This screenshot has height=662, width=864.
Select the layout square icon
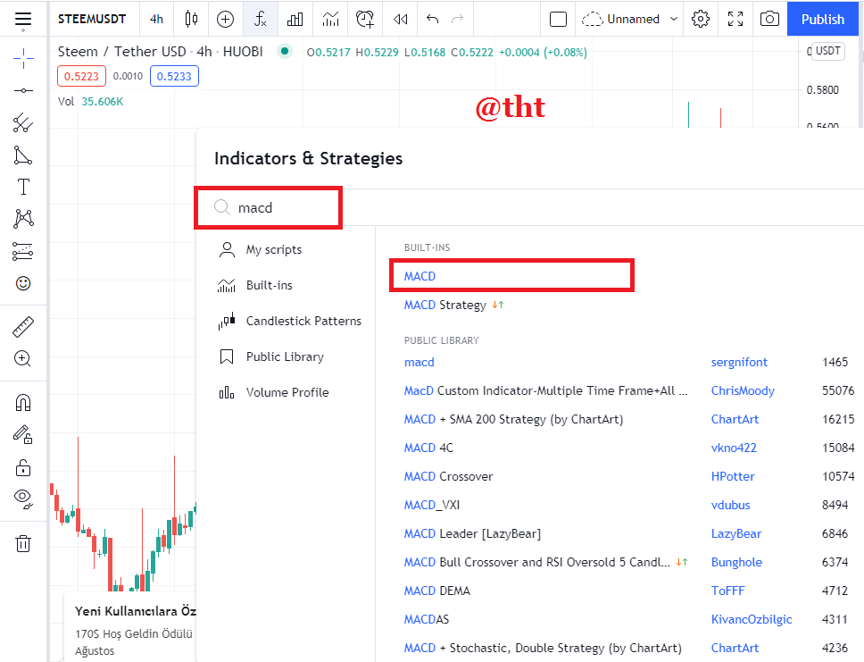(x=558, y=20)
